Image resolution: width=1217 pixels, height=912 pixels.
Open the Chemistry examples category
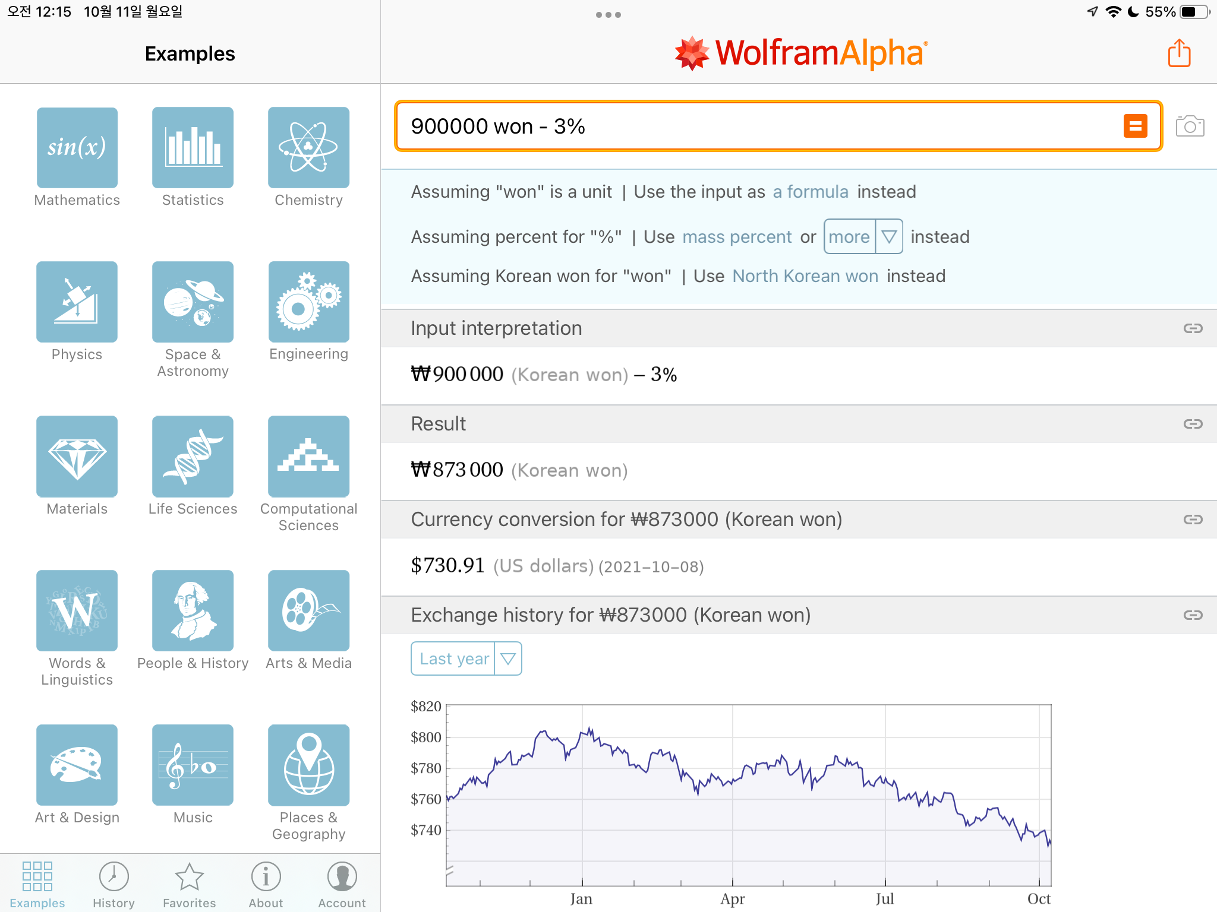click(308, 148)
